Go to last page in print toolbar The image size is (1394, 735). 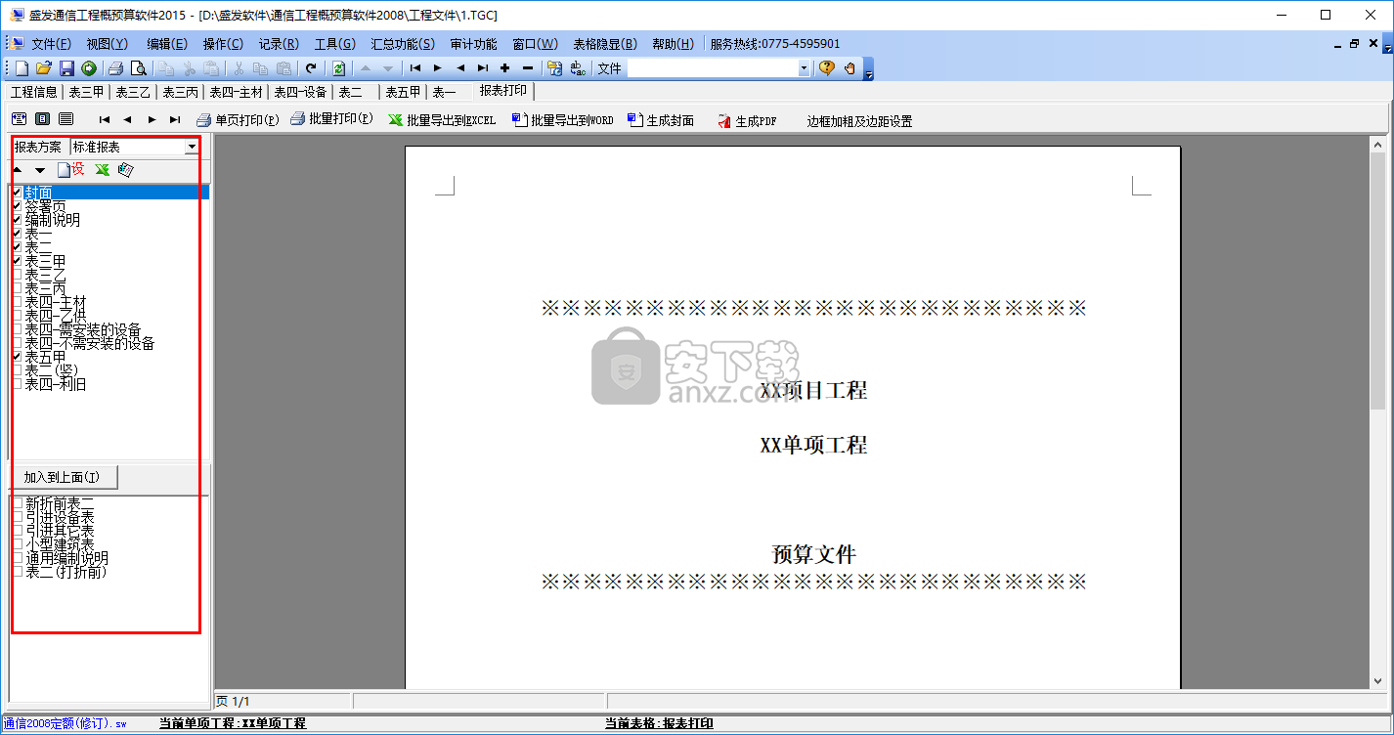click(x=175, y=119)
